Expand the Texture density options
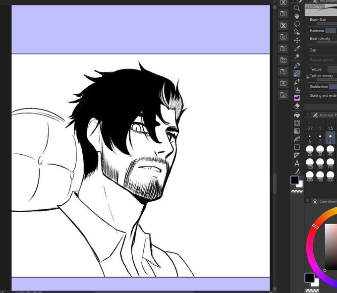Image resolution: width=337 pixels, height=293 pixels. (308, 77)
